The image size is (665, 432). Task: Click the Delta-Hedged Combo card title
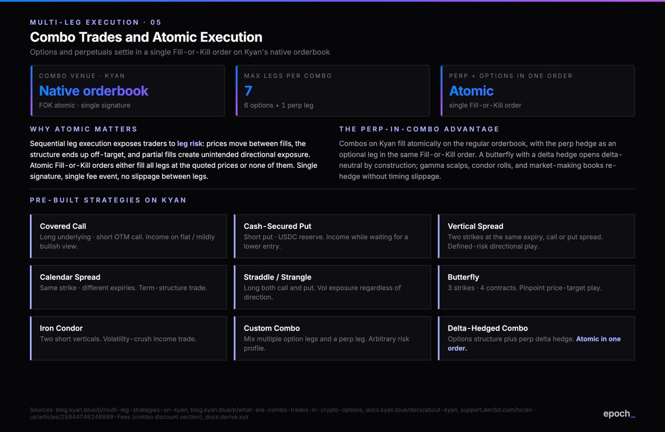(x=488, y=328)
